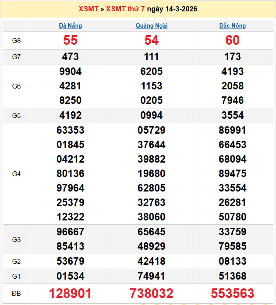Open the Đà Nẵng province link
This screenshot has width=276, height=305.
71,25
